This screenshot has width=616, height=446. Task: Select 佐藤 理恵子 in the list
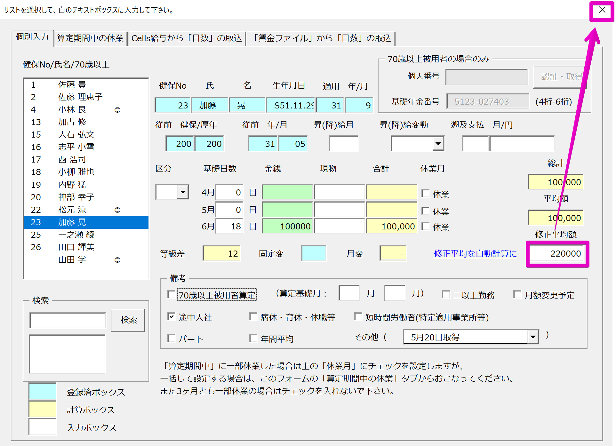[86, 97]
